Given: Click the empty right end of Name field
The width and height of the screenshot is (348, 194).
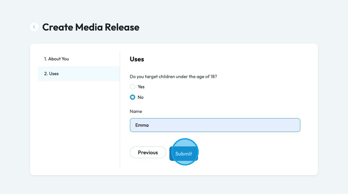Looking at the screenshot, I should click(x=280, y=125).
